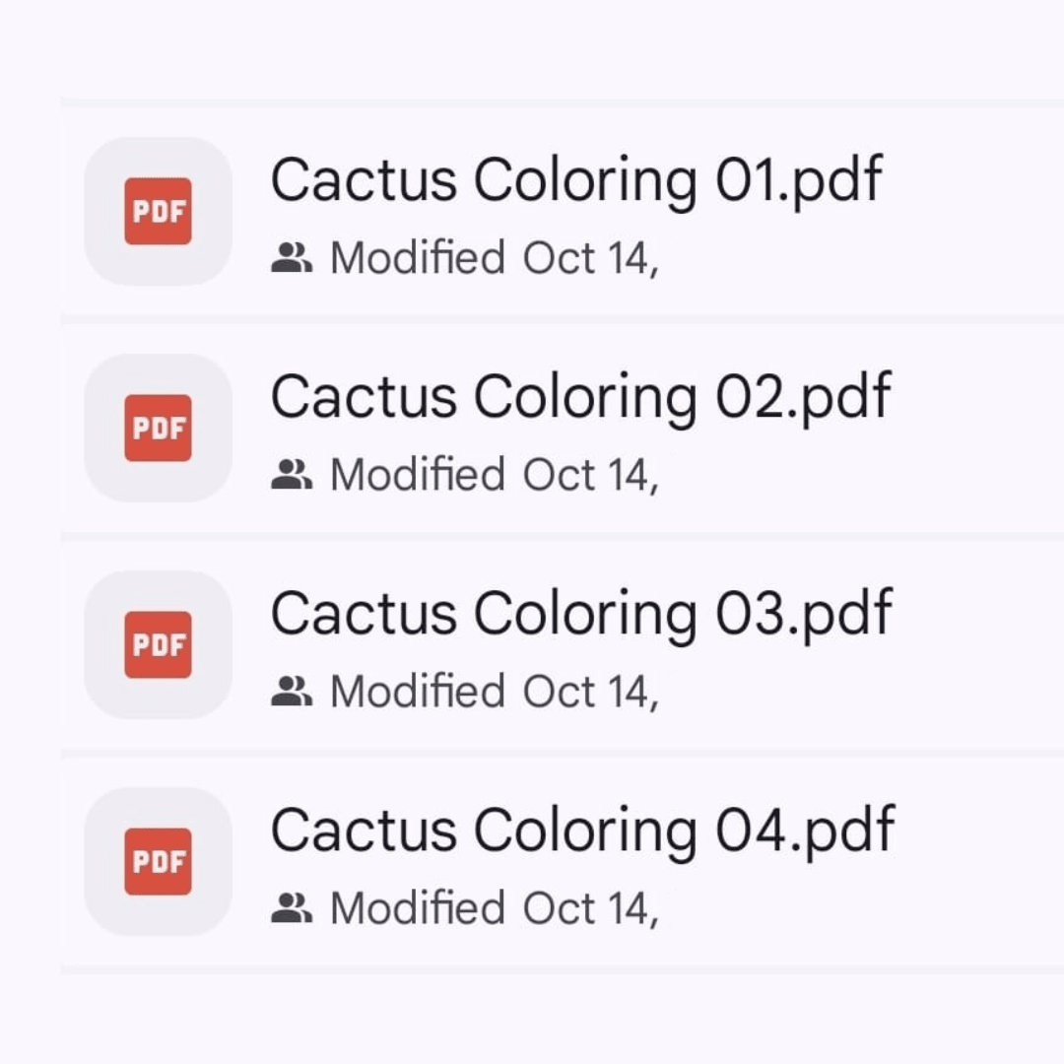Viewport: 1064px width, 1064px height.
Task: Click the shared people icon under Cactus Coloring 01.pdf
Action: pos(291,259)
